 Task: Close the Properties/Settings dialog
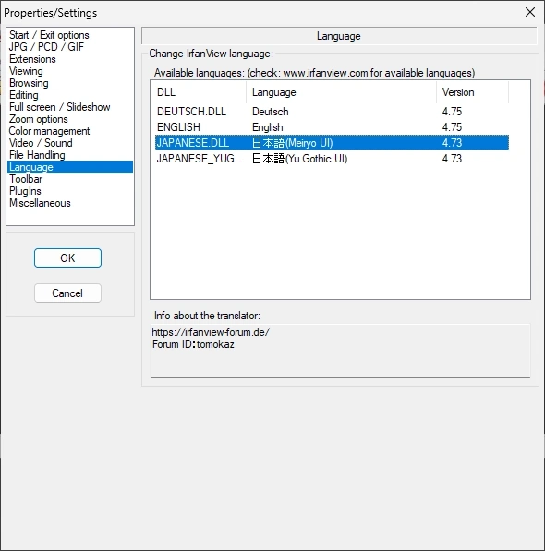(530, 12)
